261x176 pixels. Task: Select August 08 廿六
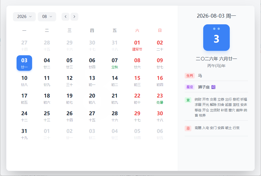137,63
